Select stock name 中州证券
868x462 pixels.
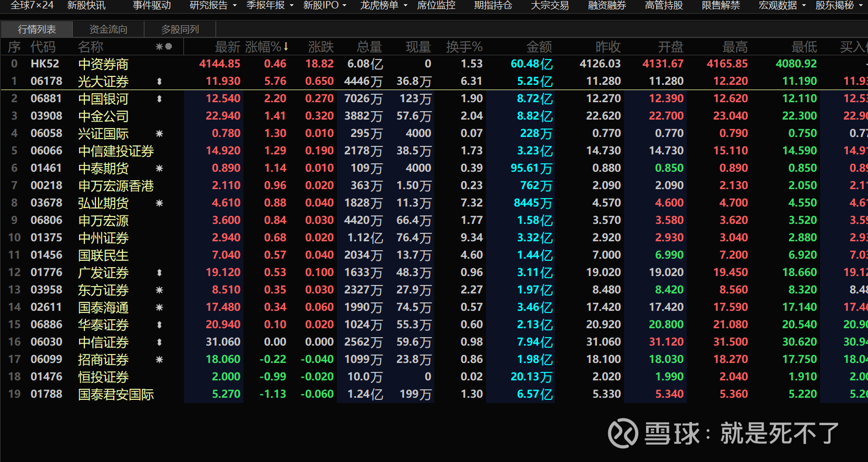tap(103, 238)
